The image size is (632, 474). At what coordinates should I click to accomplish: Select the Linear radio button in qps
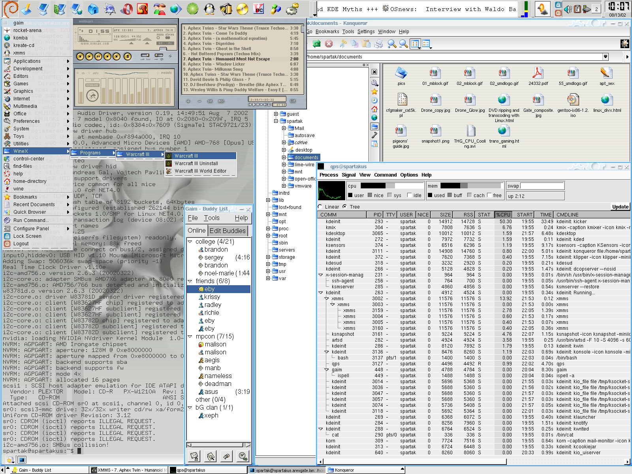(320, 207)
